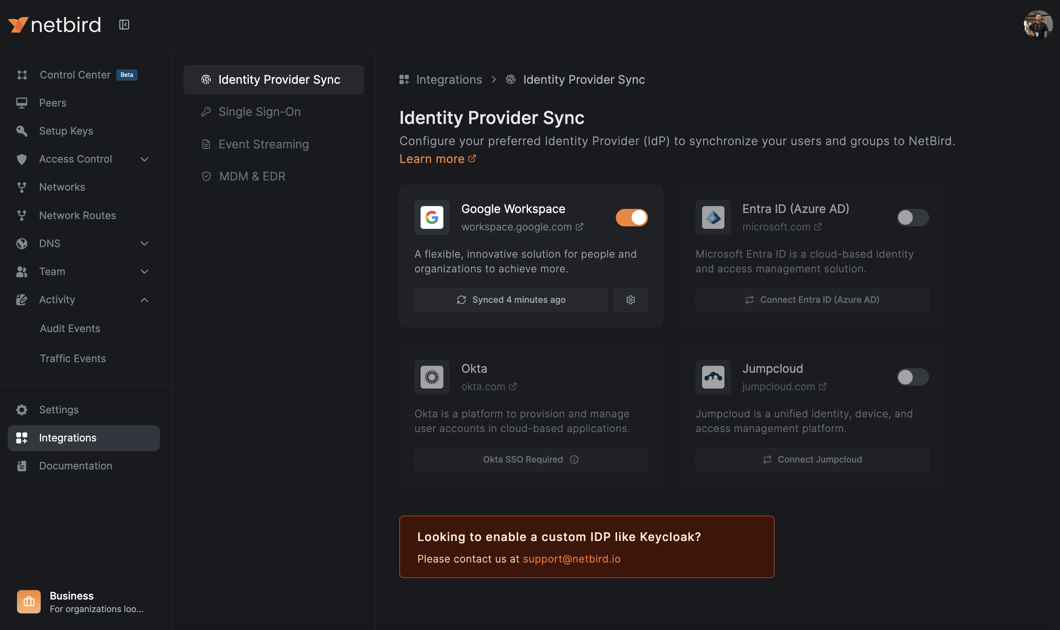Viewport: 1060px width, 630px height.
Task: Open the Event Streaming tab
Action: pos(264,144)
